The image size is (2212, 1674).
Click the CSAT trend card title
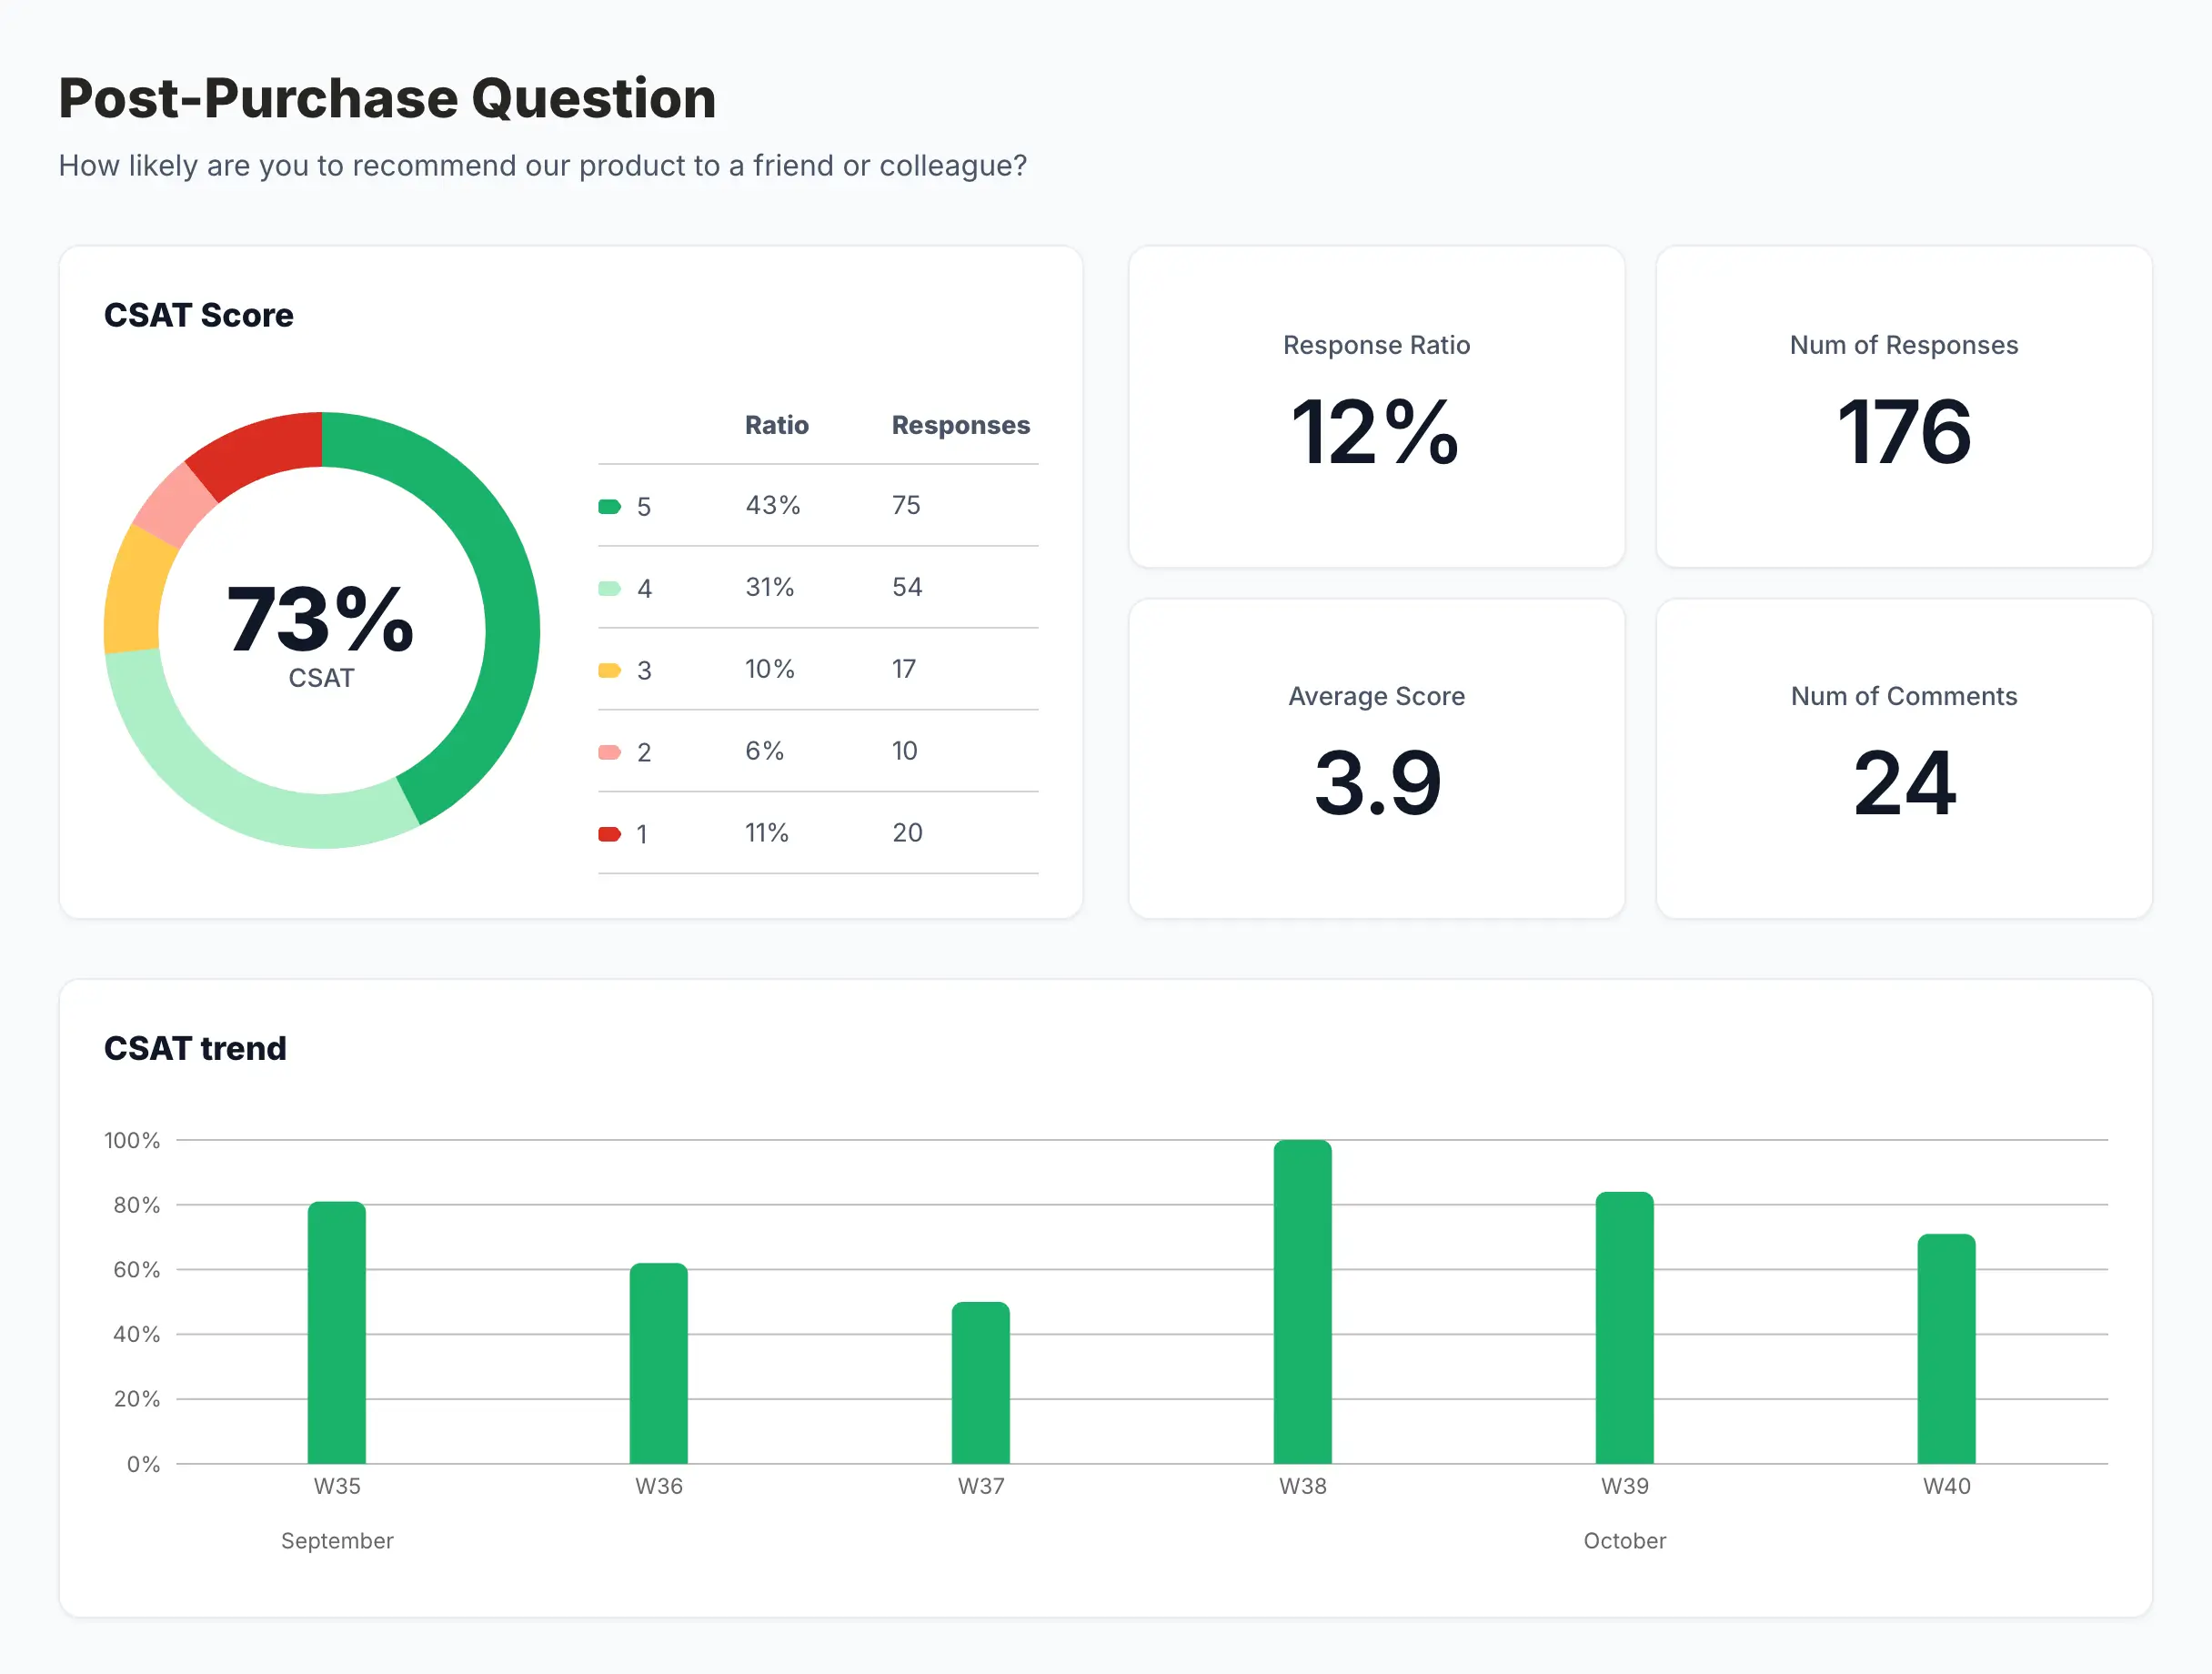coord(195,1048)
